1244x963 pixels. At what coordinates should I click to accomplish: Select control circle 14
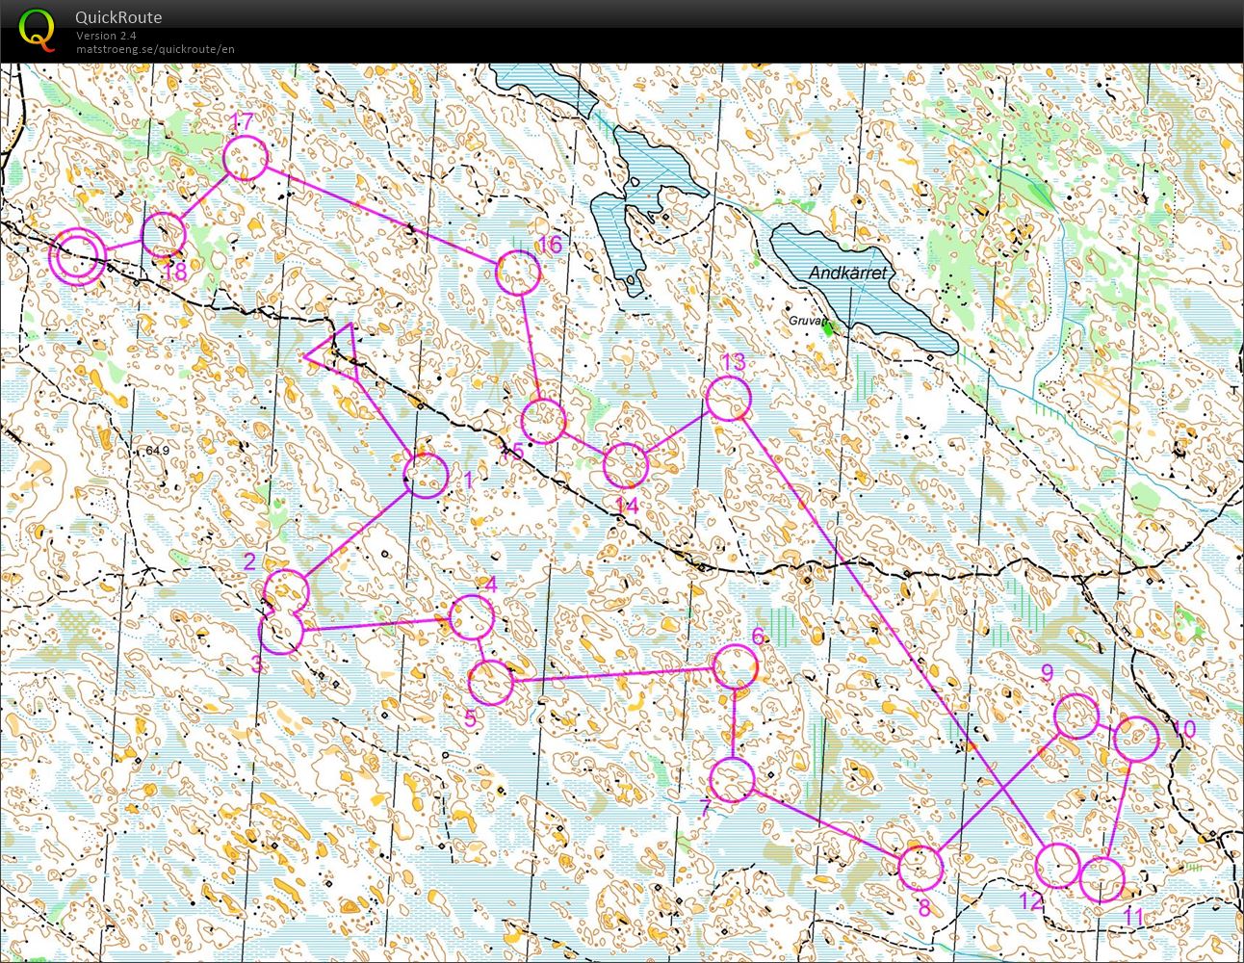pyautogui.click(x=626, y=466)
